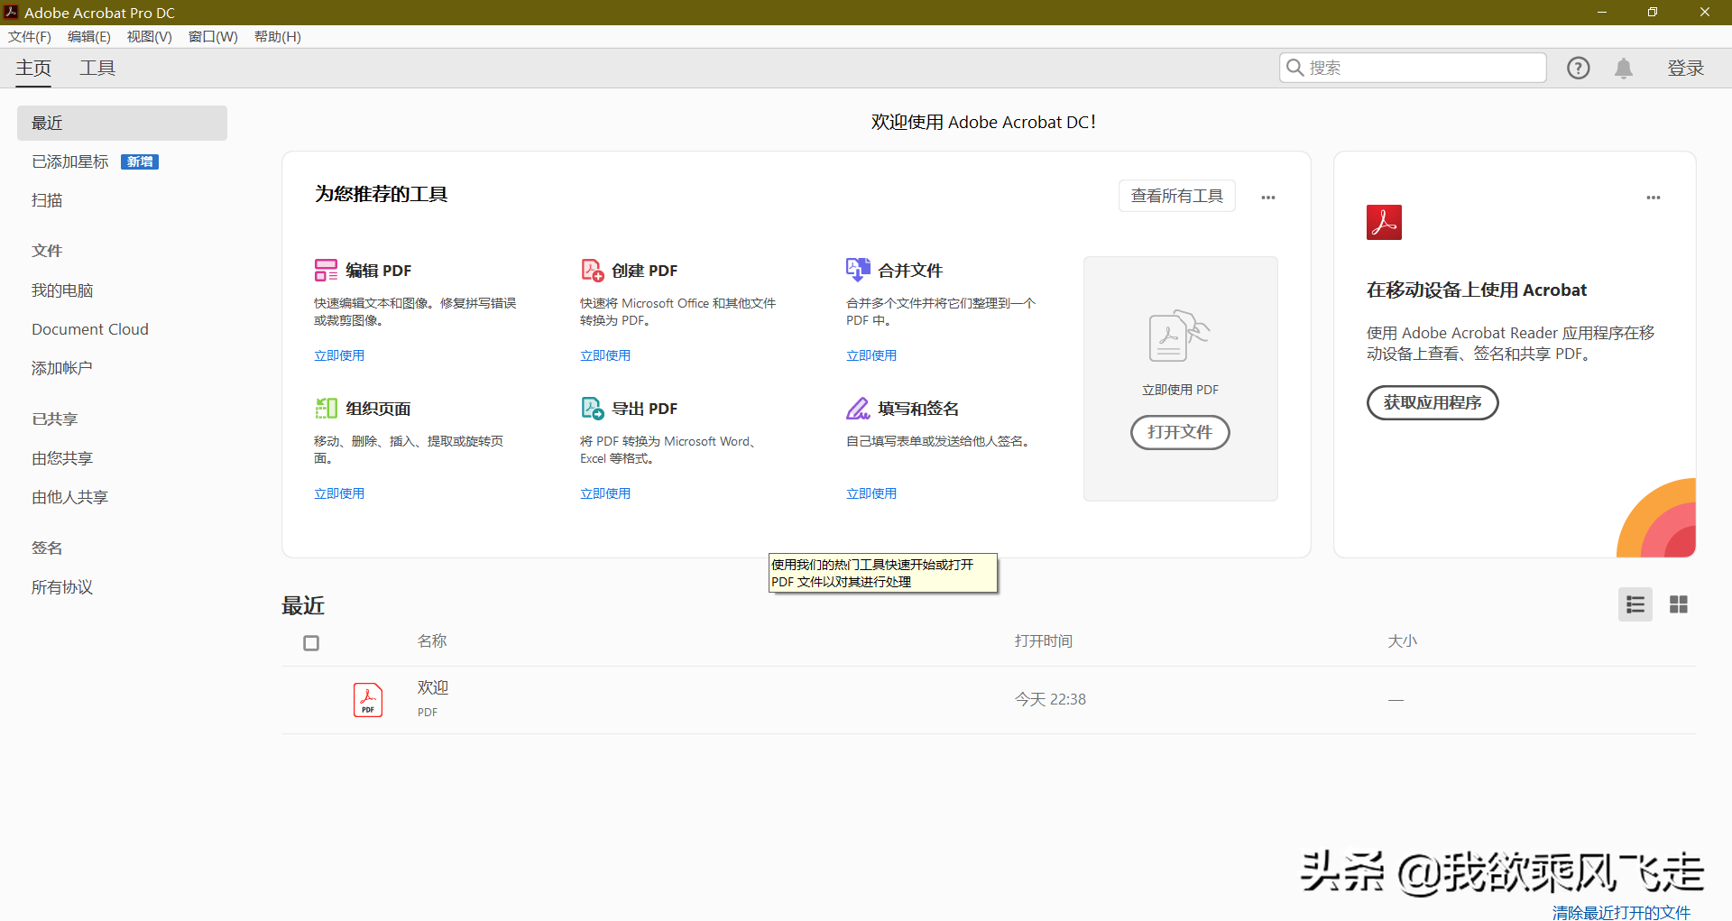Click the search magnifier icon
The height and width of the screenshot is (921, 1732).
[x=1294, y=68]
